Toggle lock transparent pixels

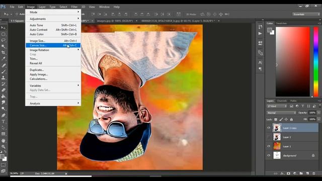click(x=276, y=119)
